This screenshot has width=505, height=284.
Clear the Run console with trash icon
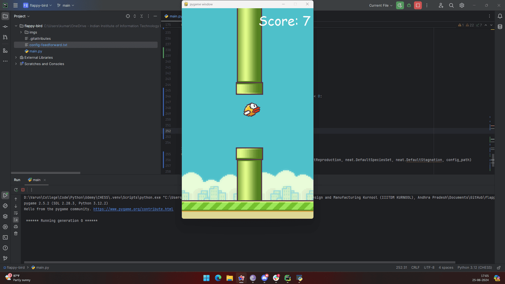coord(16,234)
